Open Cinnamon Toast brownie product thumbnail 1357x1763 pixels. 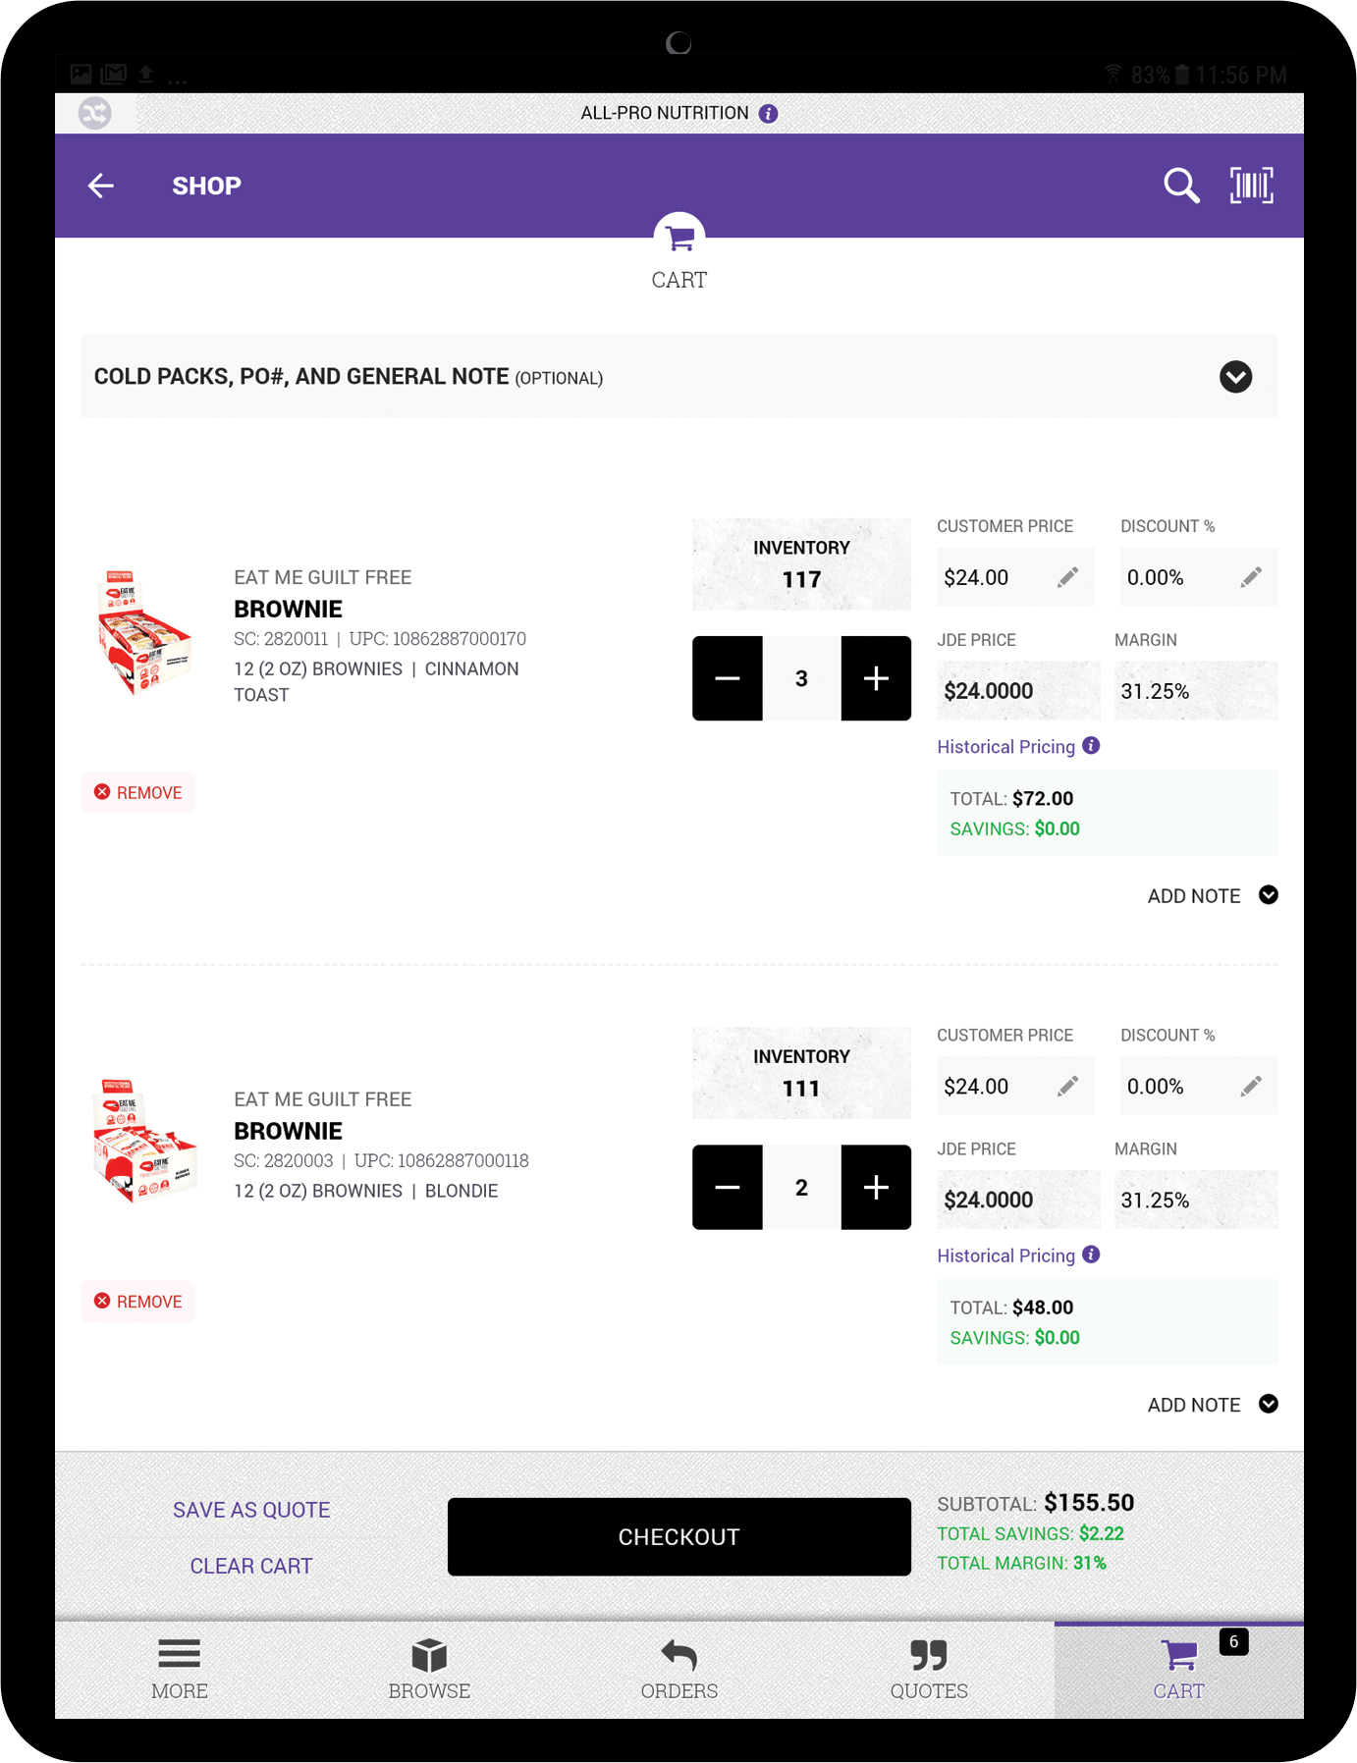(x=144, y=633)
